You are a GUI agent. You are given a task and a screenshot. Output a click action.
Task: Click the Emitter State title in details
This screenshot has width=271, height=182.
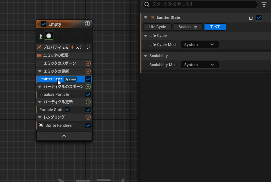tap(168, 17)
